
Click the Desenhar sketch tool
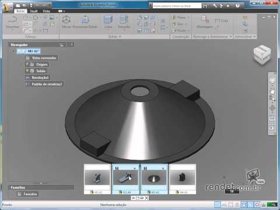click(x=12, y=22)
